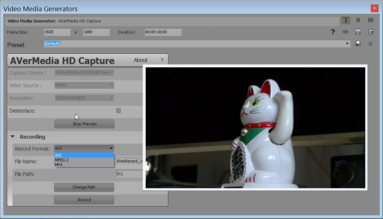Open the plug-in help question mark icon
The image size is (383, 219).
[x=333, y=32]
